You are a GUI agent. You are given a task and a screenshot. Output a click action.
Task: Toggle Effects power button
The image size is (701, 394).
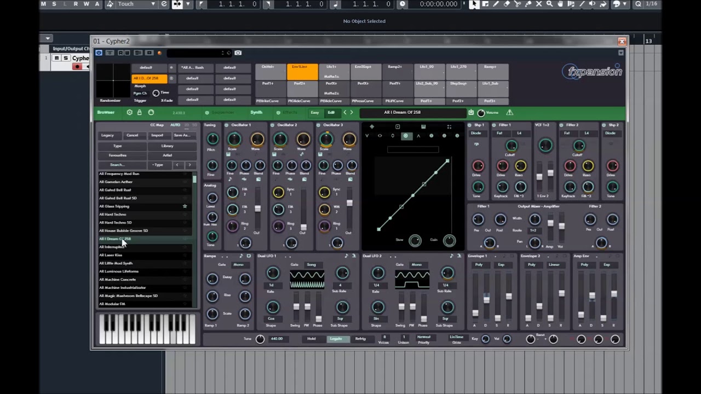click(278, 112)
